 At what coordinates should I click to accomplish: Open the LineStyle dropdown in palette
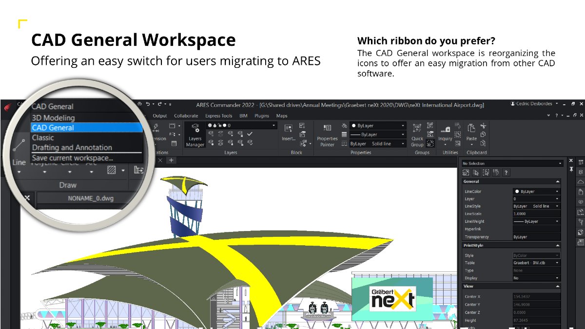[x=536, y=206]
